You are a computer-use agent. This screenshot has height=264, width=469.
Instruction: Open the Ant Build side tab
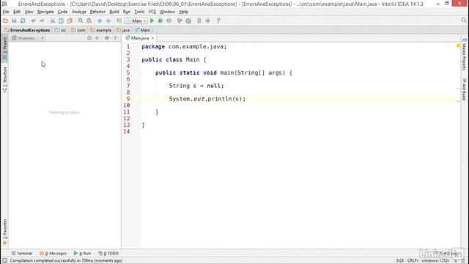pos(464,89)
